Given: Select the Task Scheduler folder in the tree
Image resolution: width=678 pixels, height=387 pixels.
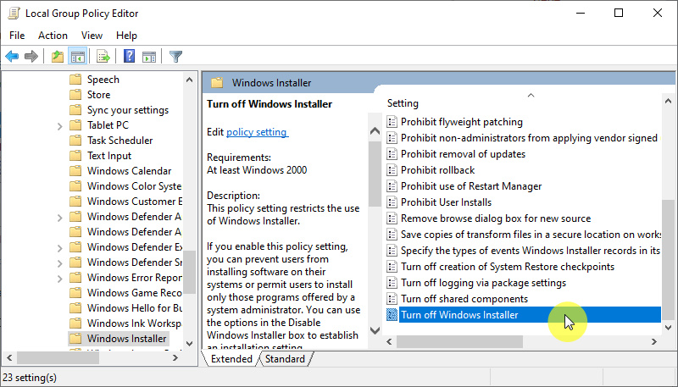Looking at the screenshot, I should click(119, 141).
